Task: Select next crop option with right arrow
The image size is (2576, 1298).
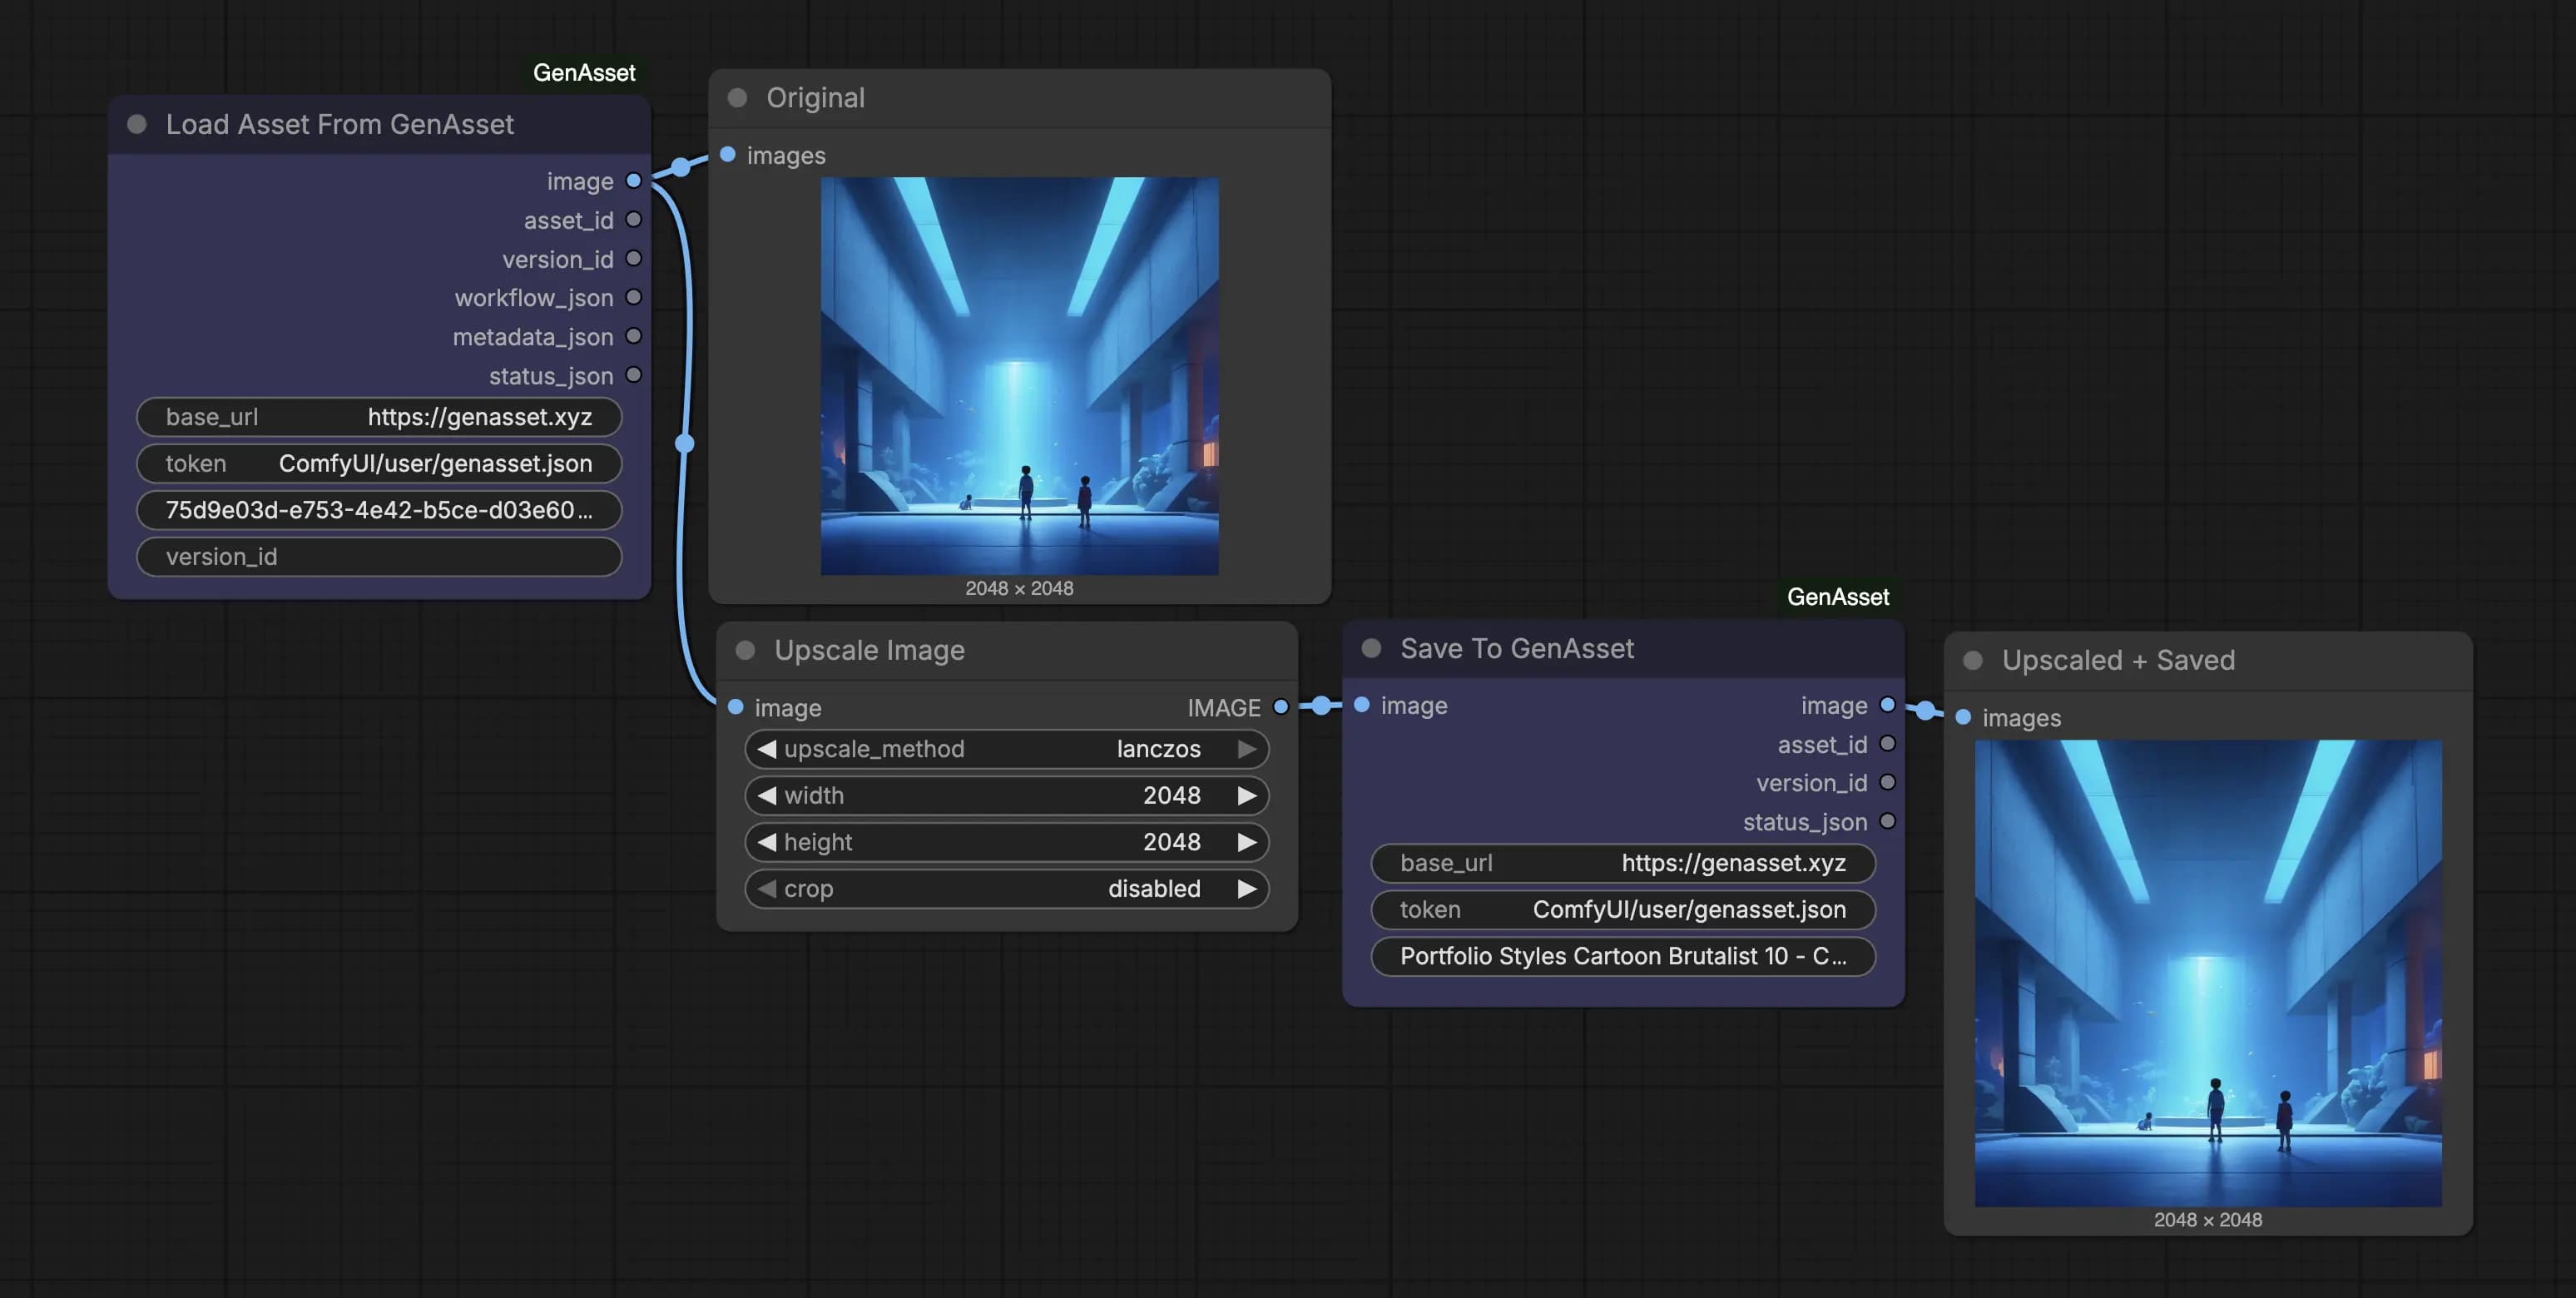Action: tap(1246, 889)
